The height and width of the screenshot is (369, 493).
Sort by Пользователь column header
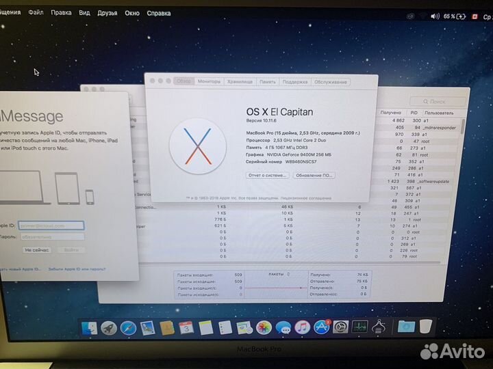pyautogui.click(x=439, y=113)
